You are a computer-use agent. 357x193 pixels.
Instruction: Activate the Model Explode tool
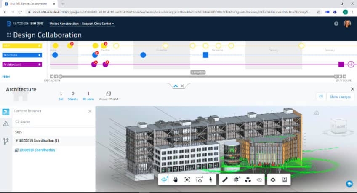pyautogui.click(x=248, y=180)
